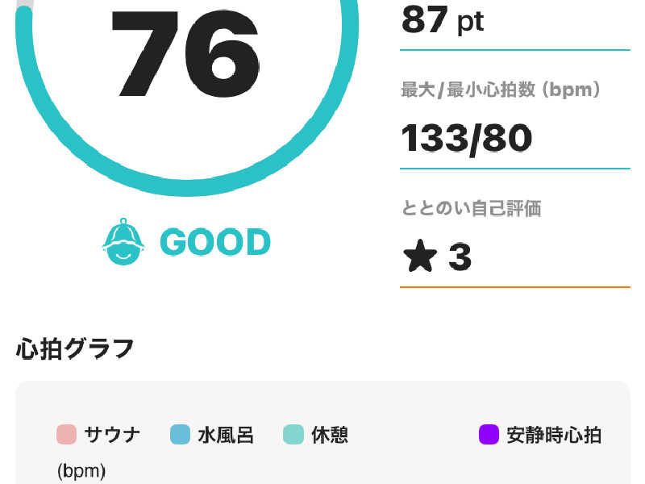
Task: Select the pink サウナ legend swatch
Action: pyautogui.click(x=66, y=435)
